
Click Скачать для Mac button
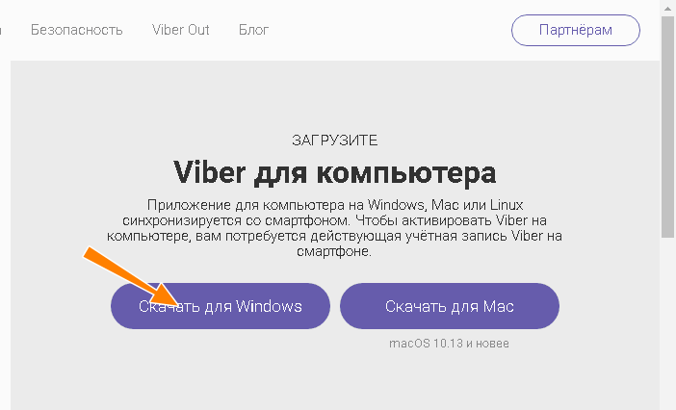tap(450, 306)
